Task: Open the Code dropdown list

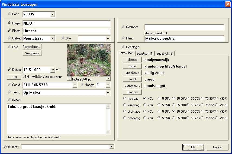Action: pyautogui.click(x=53, y=14)
